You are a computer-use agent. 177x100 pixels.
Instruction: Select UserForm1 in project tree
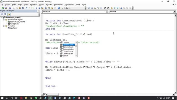click(x=14, y=28)
